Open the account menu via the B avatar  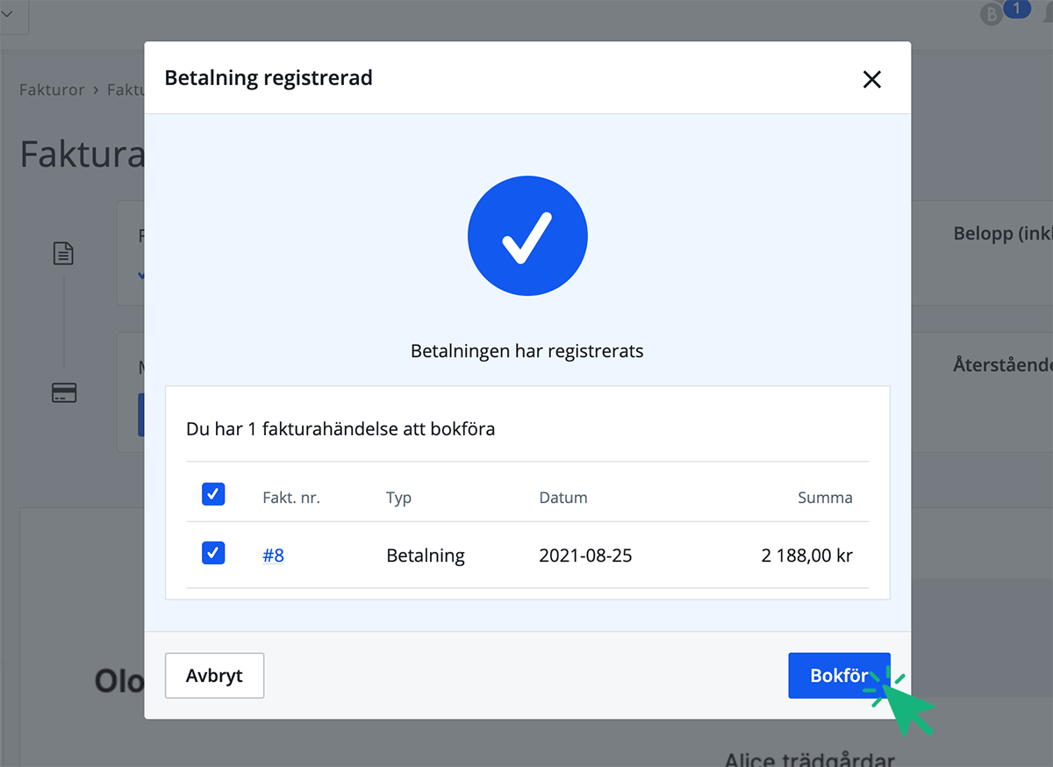990,14
